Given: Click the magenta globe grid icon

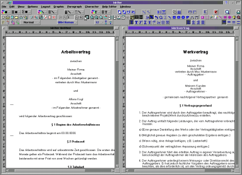Looking at the screenshot, I should coord(229,17).
